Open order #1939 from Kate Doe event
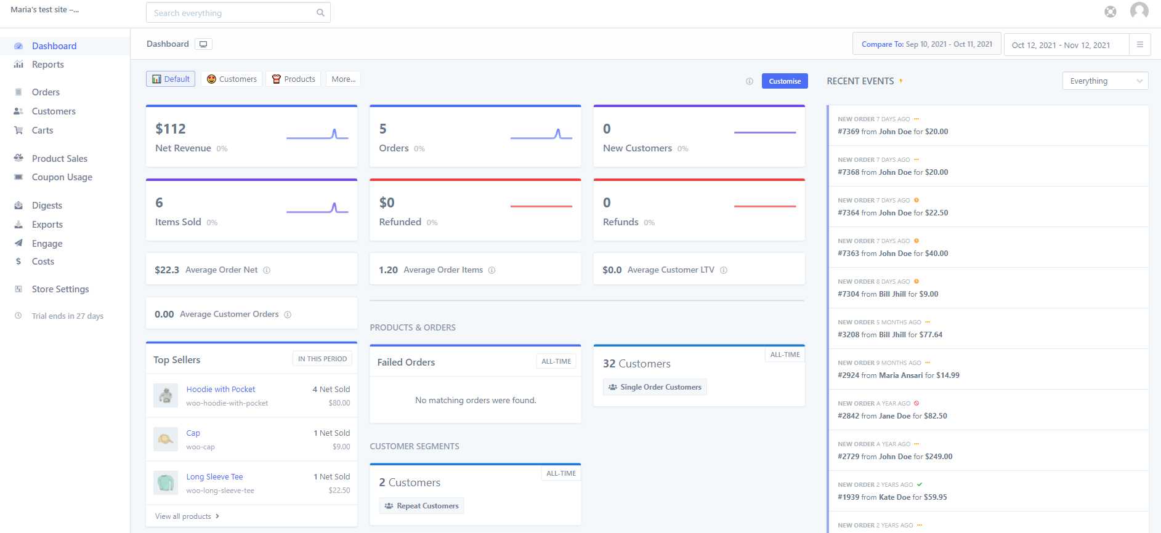The width and height of the screenshot is (1161, 533). pos(989,491)
